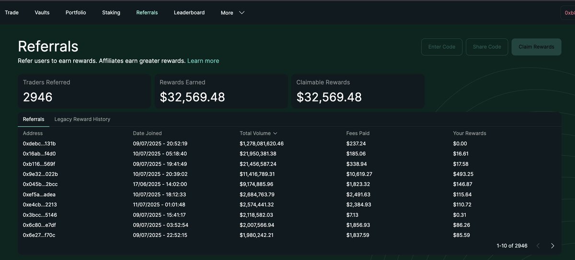This screenshot has width=575, height=260.
Task: Click reward value $85.59
Action: (461, 235)
